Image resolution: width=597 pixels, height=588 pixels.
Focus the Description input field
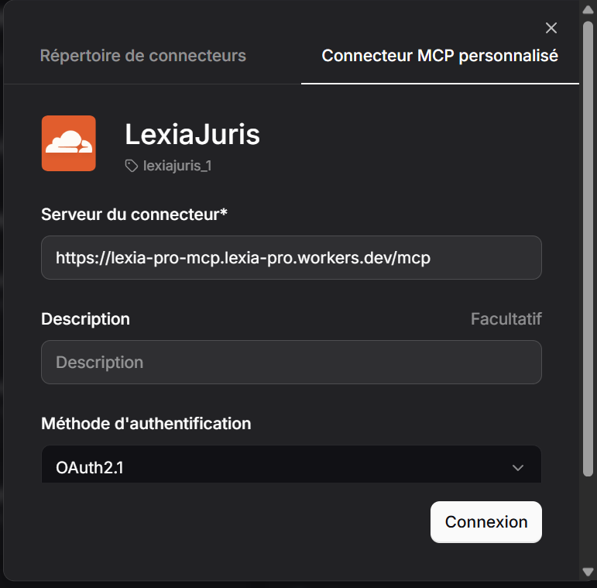click(291, 362)
